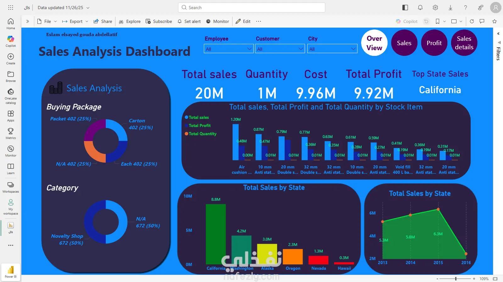503x282 pixels.
Task: Open more toolbar options ellipsis after Edit
Action: [259, 21]
